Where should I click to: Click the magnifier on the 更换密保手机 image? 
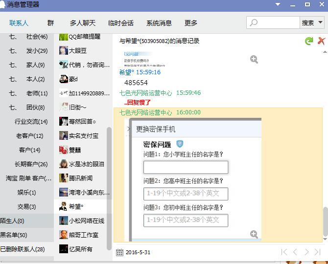(x=254, y=234)
